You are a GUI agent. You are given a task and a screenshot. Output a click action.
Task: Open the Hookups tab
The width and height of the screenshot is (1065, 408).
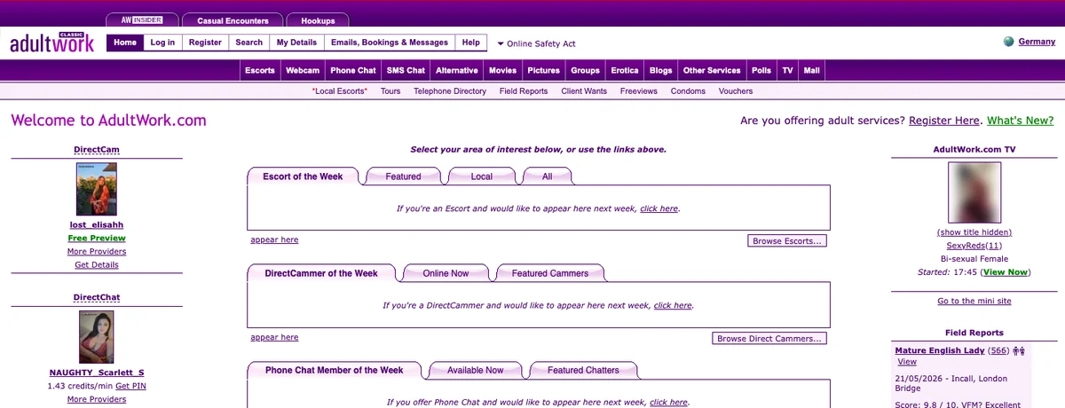point(319,20)
